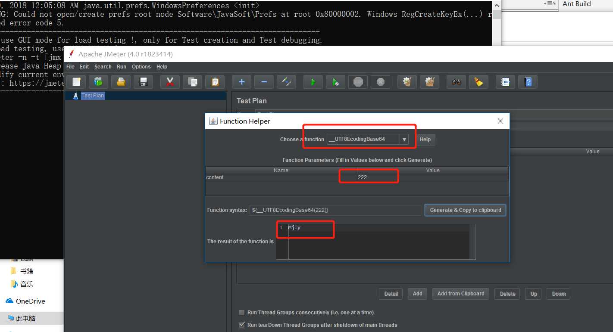Click the New test plan toolbar icon

76,82
